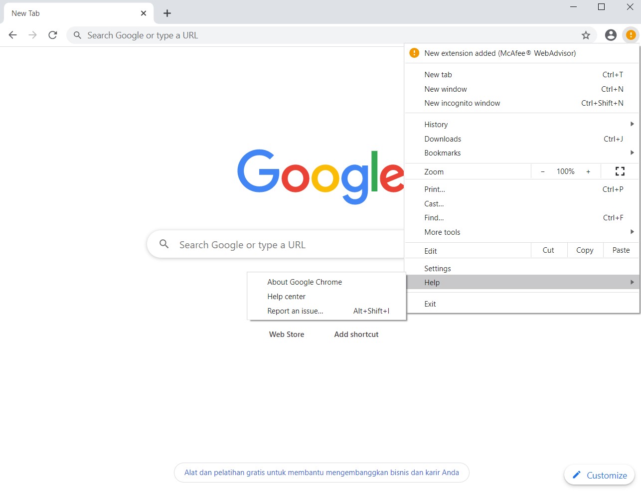This screenshot has width=641, height=492.
Task: Click the 100% zoom level value
Action: [x=566, y=171]
